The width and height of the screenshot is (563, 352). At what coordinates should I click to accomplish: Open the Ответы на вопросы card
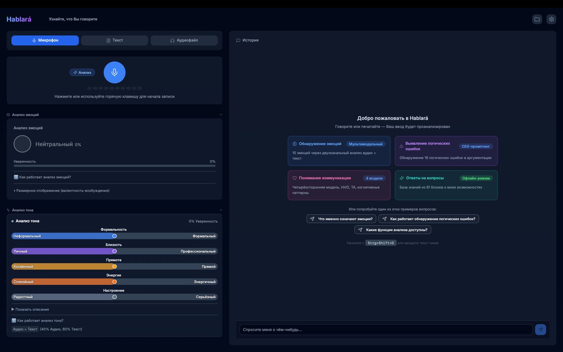click(x=446, y=185)
